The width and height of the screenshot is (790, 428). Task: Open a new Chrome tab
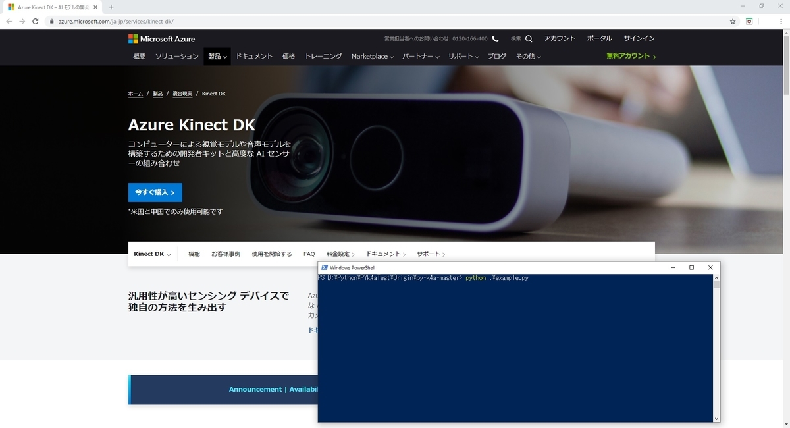pos(111,7)
